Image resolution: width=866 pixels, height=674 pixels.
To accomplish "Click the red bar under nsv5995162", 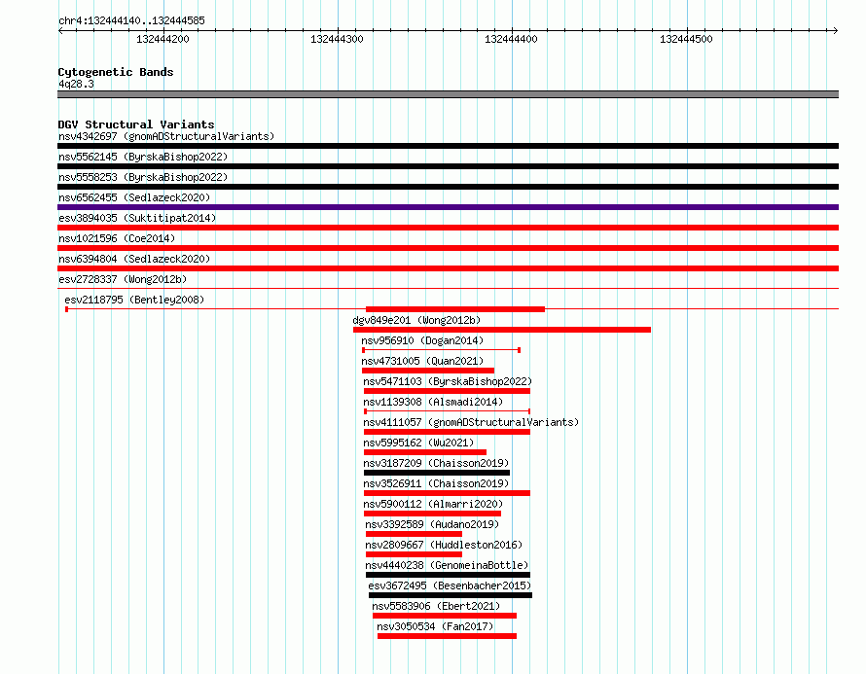I will [x=424, y=452].
